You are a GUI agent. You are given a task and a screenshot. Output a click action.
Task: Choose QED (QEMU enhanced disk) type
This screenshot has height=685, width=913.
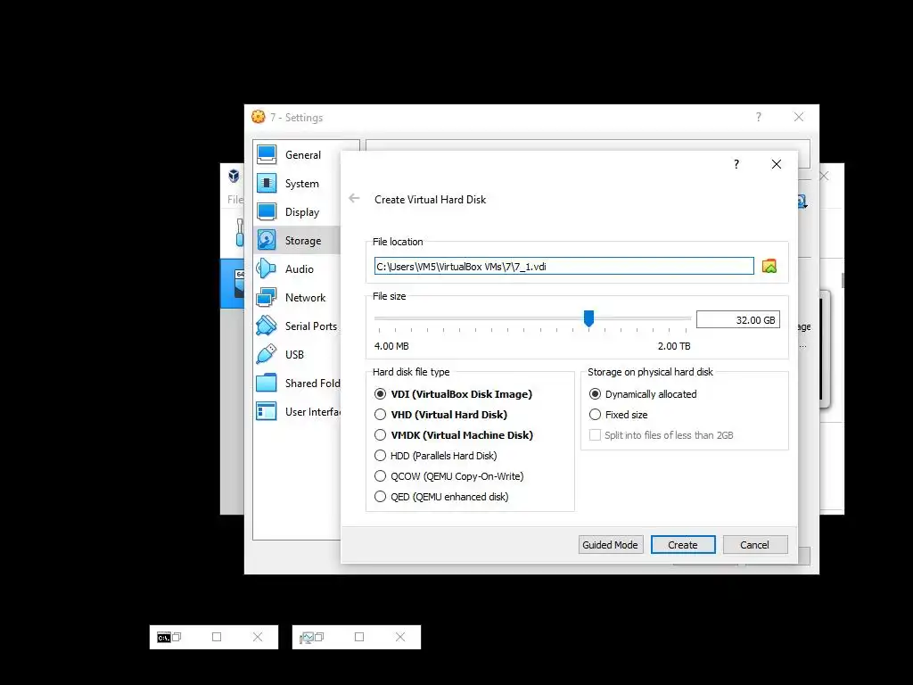[441, 497]
